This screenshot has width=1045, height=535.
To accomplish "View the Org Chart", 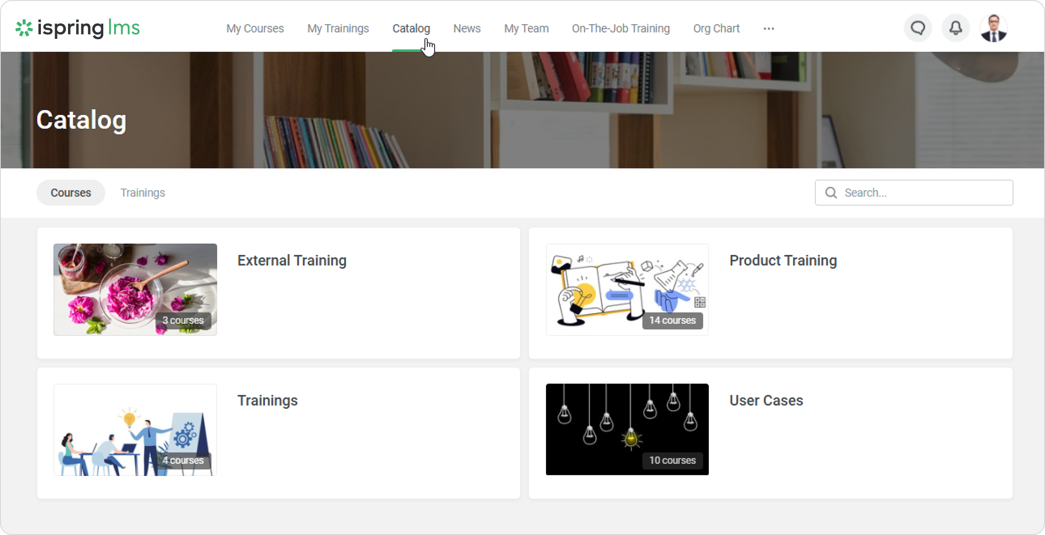I will coord(716,29).
